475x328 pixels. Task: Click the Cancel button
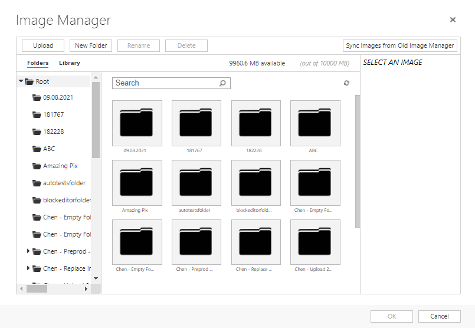pyautogui.click(x=440, y=316)
